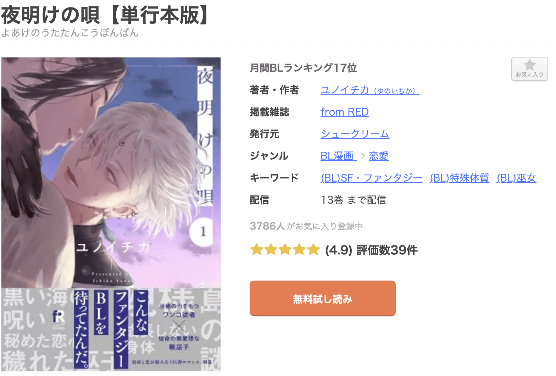The width and height of the screenshot is (556, 376).
Task: Click the chevron between BL漫画 and 恋愛
Action: [x=363, y=156]
